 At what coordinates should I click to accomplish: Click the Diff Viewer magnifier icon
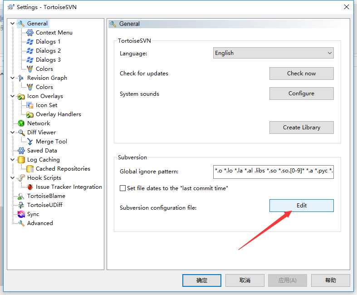[21, 133]
